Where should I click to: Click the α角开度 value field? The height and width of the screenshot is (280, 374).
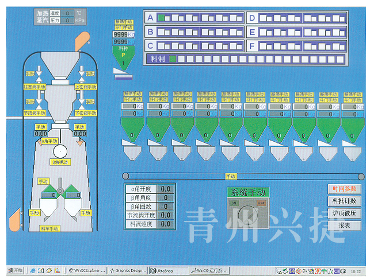[166, 188]
